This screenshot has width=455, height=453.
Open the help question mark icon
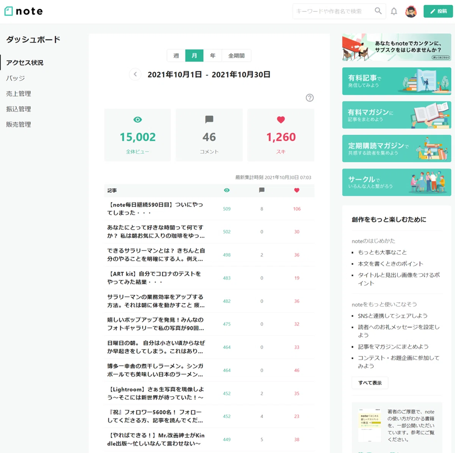(x=310, y=98)
